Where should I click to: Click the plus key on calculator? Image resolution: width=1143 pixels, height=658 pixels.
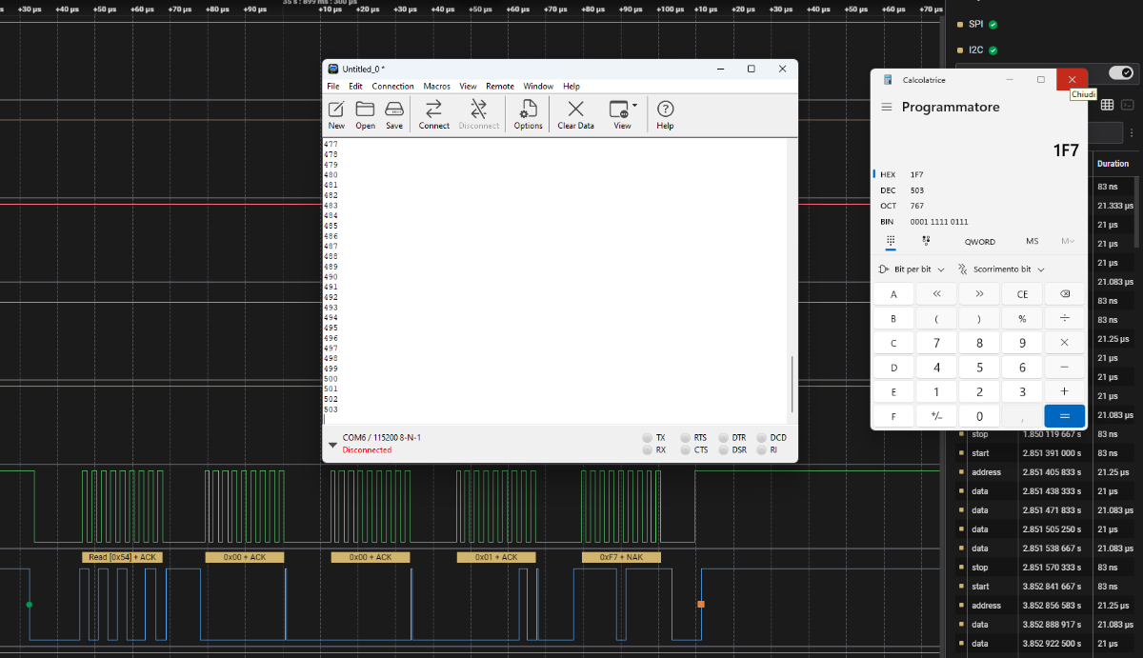(1065, 391)
